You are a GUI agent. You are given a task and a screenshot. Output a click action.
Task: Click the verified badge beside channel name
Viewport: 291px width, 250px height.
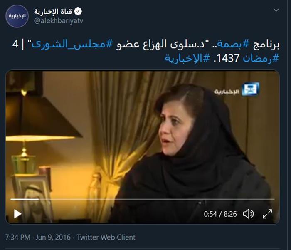[78, 12]
